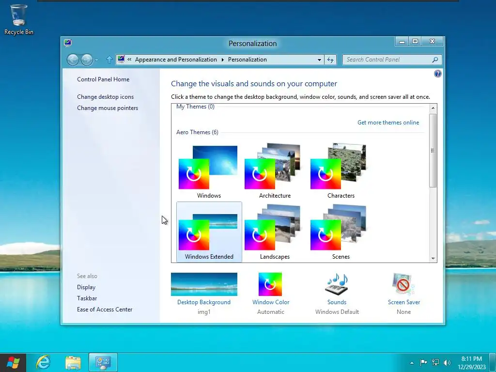
Task: Click the address bar Control Panel icon
Action: pos(121,59)
